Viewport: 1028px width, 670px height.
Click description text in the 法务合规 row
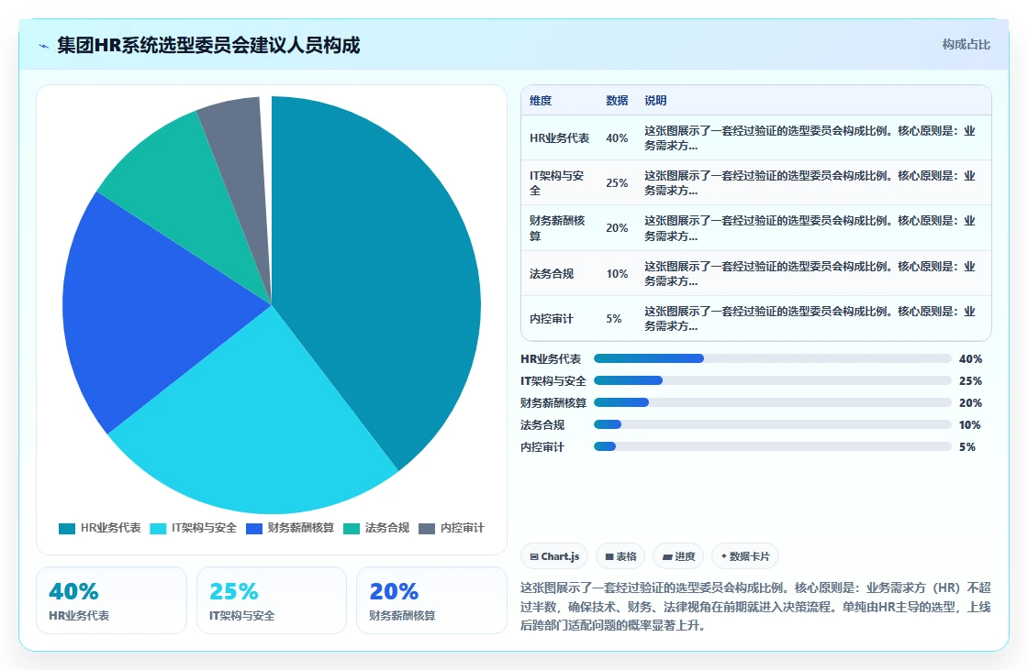810,274
